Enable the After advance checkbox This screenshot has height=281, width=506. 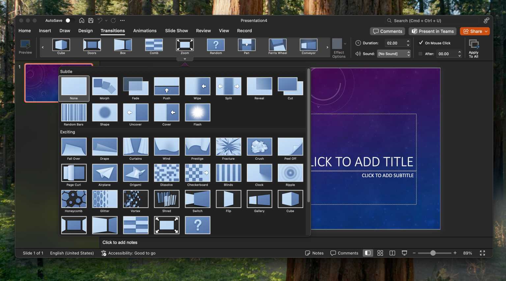click(421, 54)
